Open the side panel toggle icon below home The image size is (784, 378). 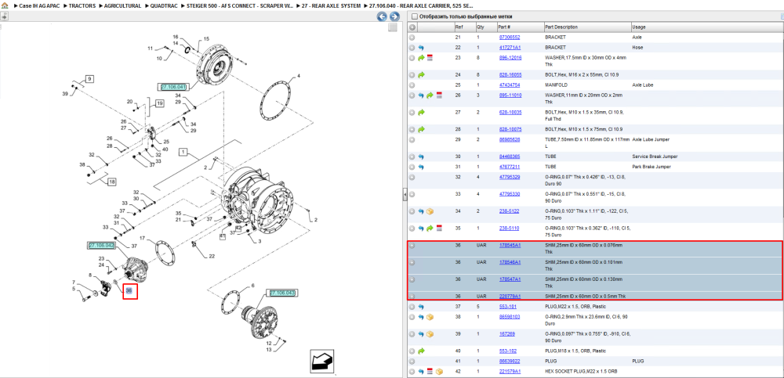click(3, 16)
